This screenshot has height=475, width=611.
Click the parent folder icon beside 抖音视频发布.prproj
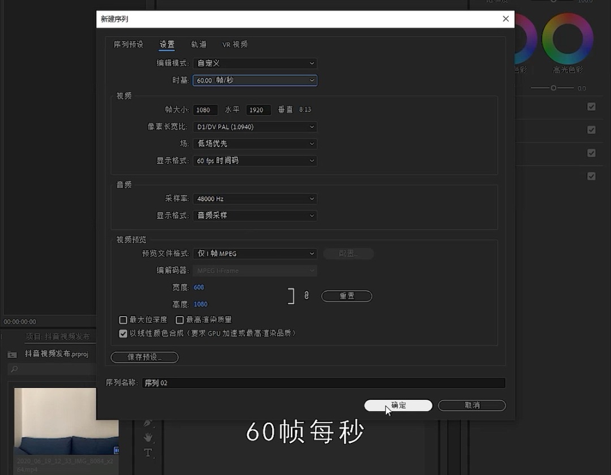pyautogui.click(x=12, y=355)
